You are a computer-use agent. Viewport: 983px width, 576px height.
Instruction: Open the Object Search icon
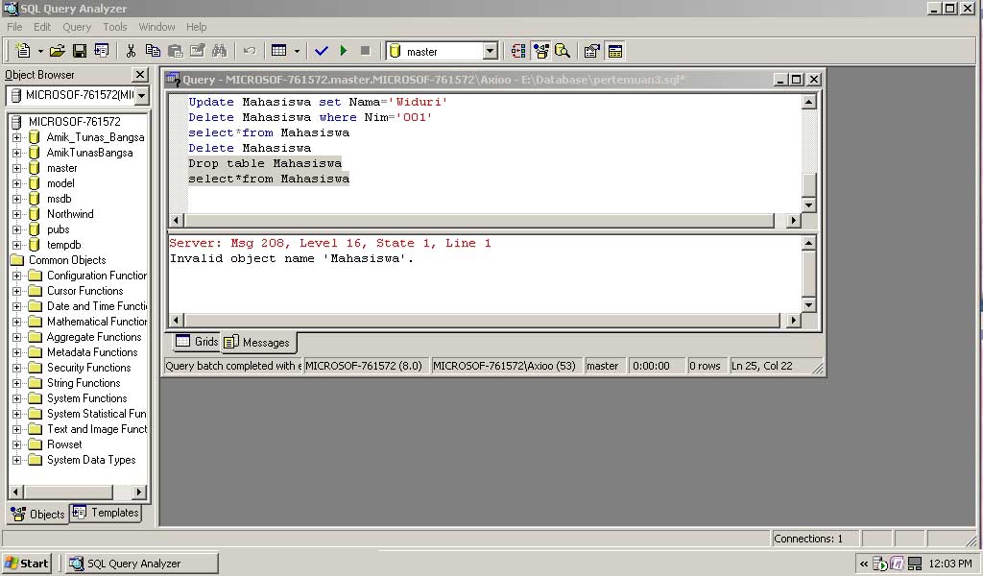(x=562, y=50)
